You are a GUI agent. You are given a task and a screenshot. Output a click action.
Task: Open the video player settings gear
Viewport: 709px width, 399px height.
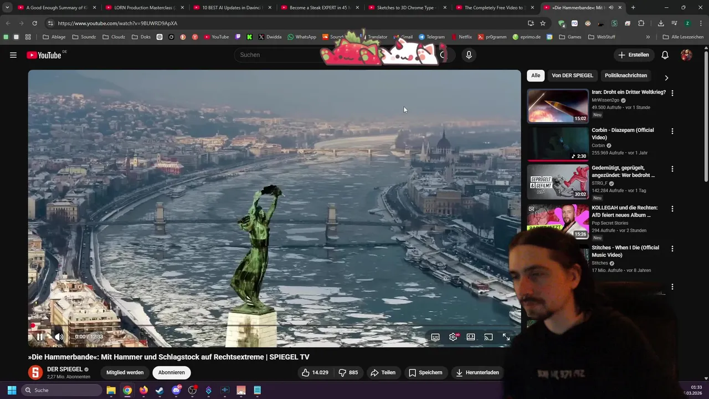pyautogui.click(x=453, y=337)
